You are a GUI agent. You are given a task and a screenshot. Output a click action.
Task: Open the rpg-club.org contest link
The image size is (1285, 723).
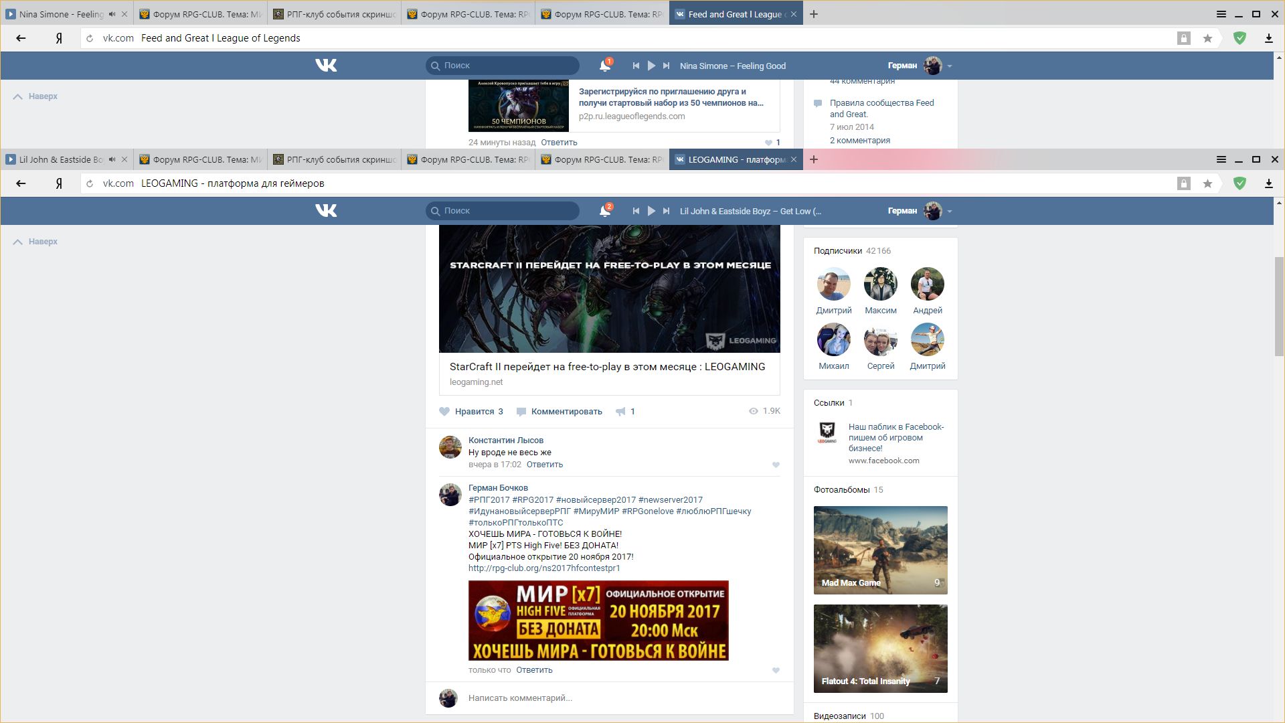[543, 568]
